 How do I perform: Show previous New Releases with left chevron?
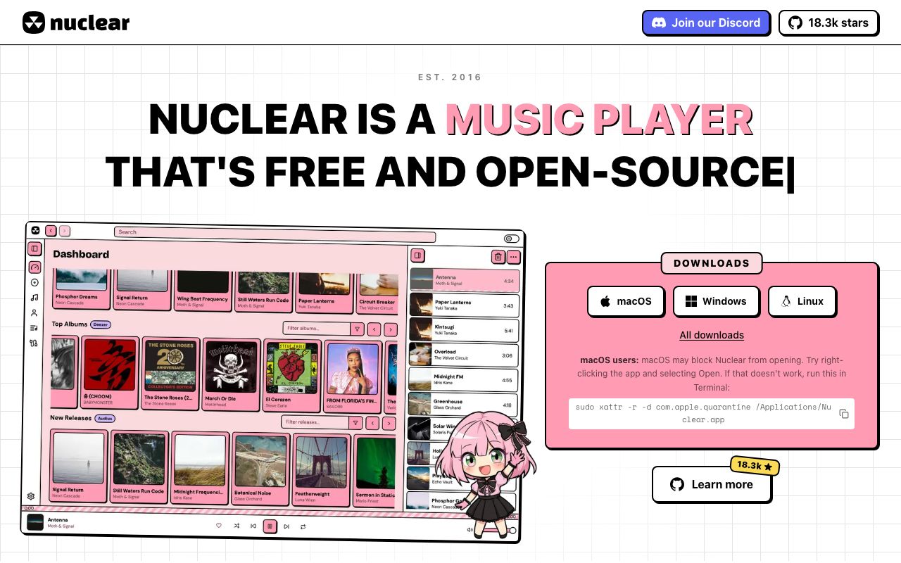[x=373, y=423]
